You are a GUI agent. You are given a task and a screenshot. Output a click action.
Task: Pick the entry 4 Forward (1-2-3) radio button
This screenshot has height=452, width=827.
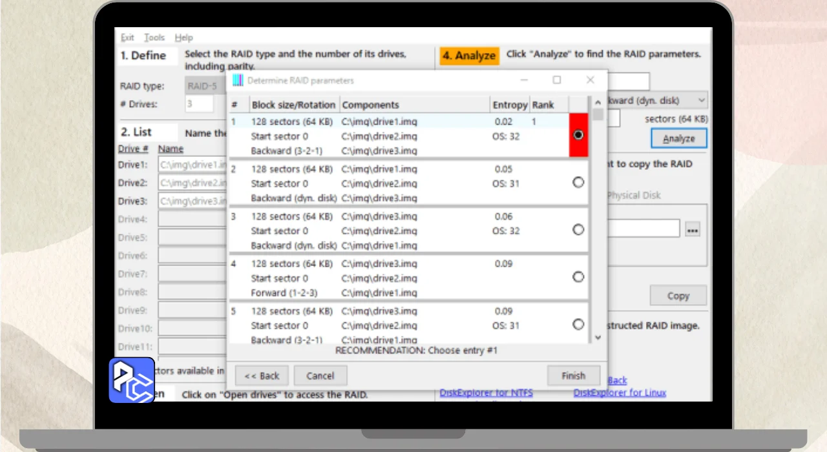[x=578, y=277]
